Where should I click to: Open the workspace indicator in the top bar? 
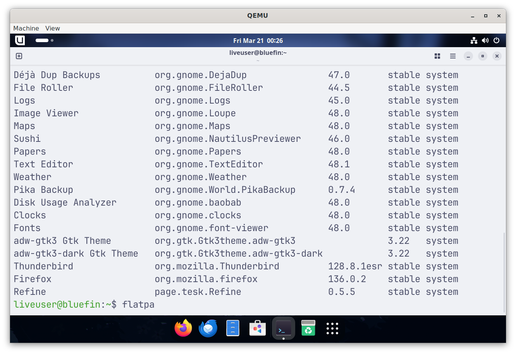pos(45,40)
